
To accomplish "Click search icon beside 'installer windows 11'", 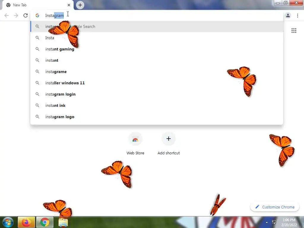I will point(37,83).
